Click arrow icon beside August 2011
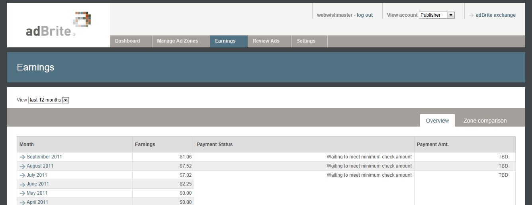 click(x=22, y=166)
